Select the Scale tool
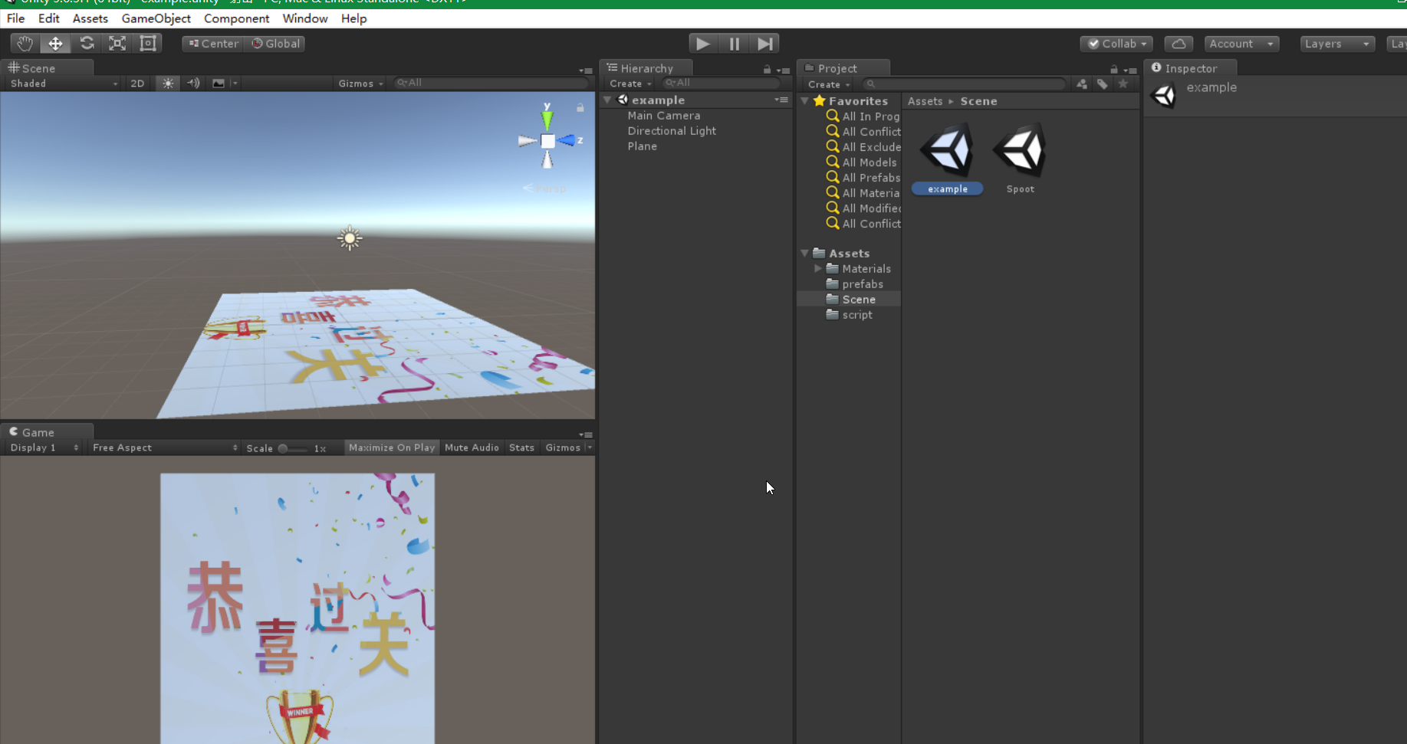The height and width of the screenshot is (744, 1407). 117,44
